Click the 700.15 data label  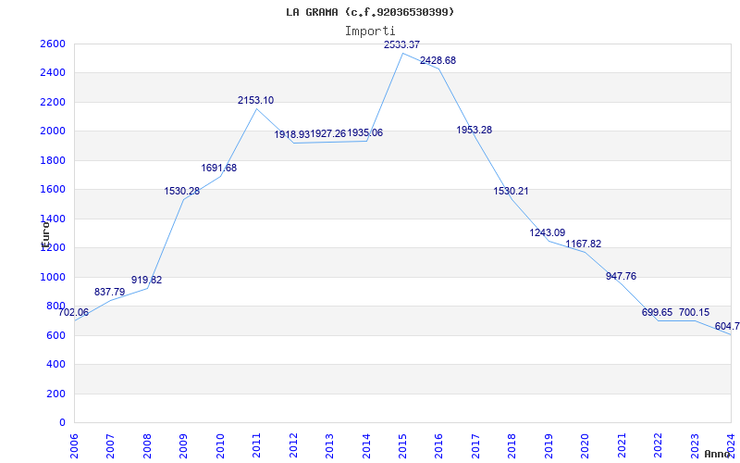695,312
